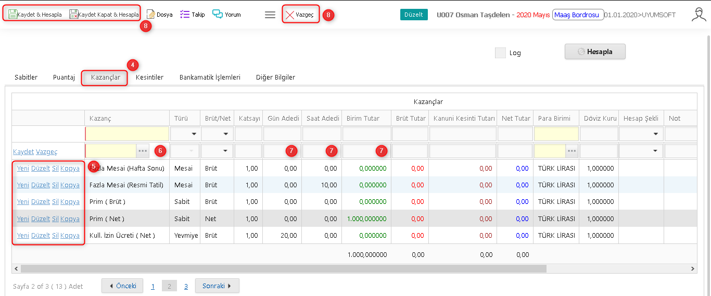Switch to the Puantaj tab
Image resolution: width=711 pixels, height=296 pixels.
tap(64, 78)
